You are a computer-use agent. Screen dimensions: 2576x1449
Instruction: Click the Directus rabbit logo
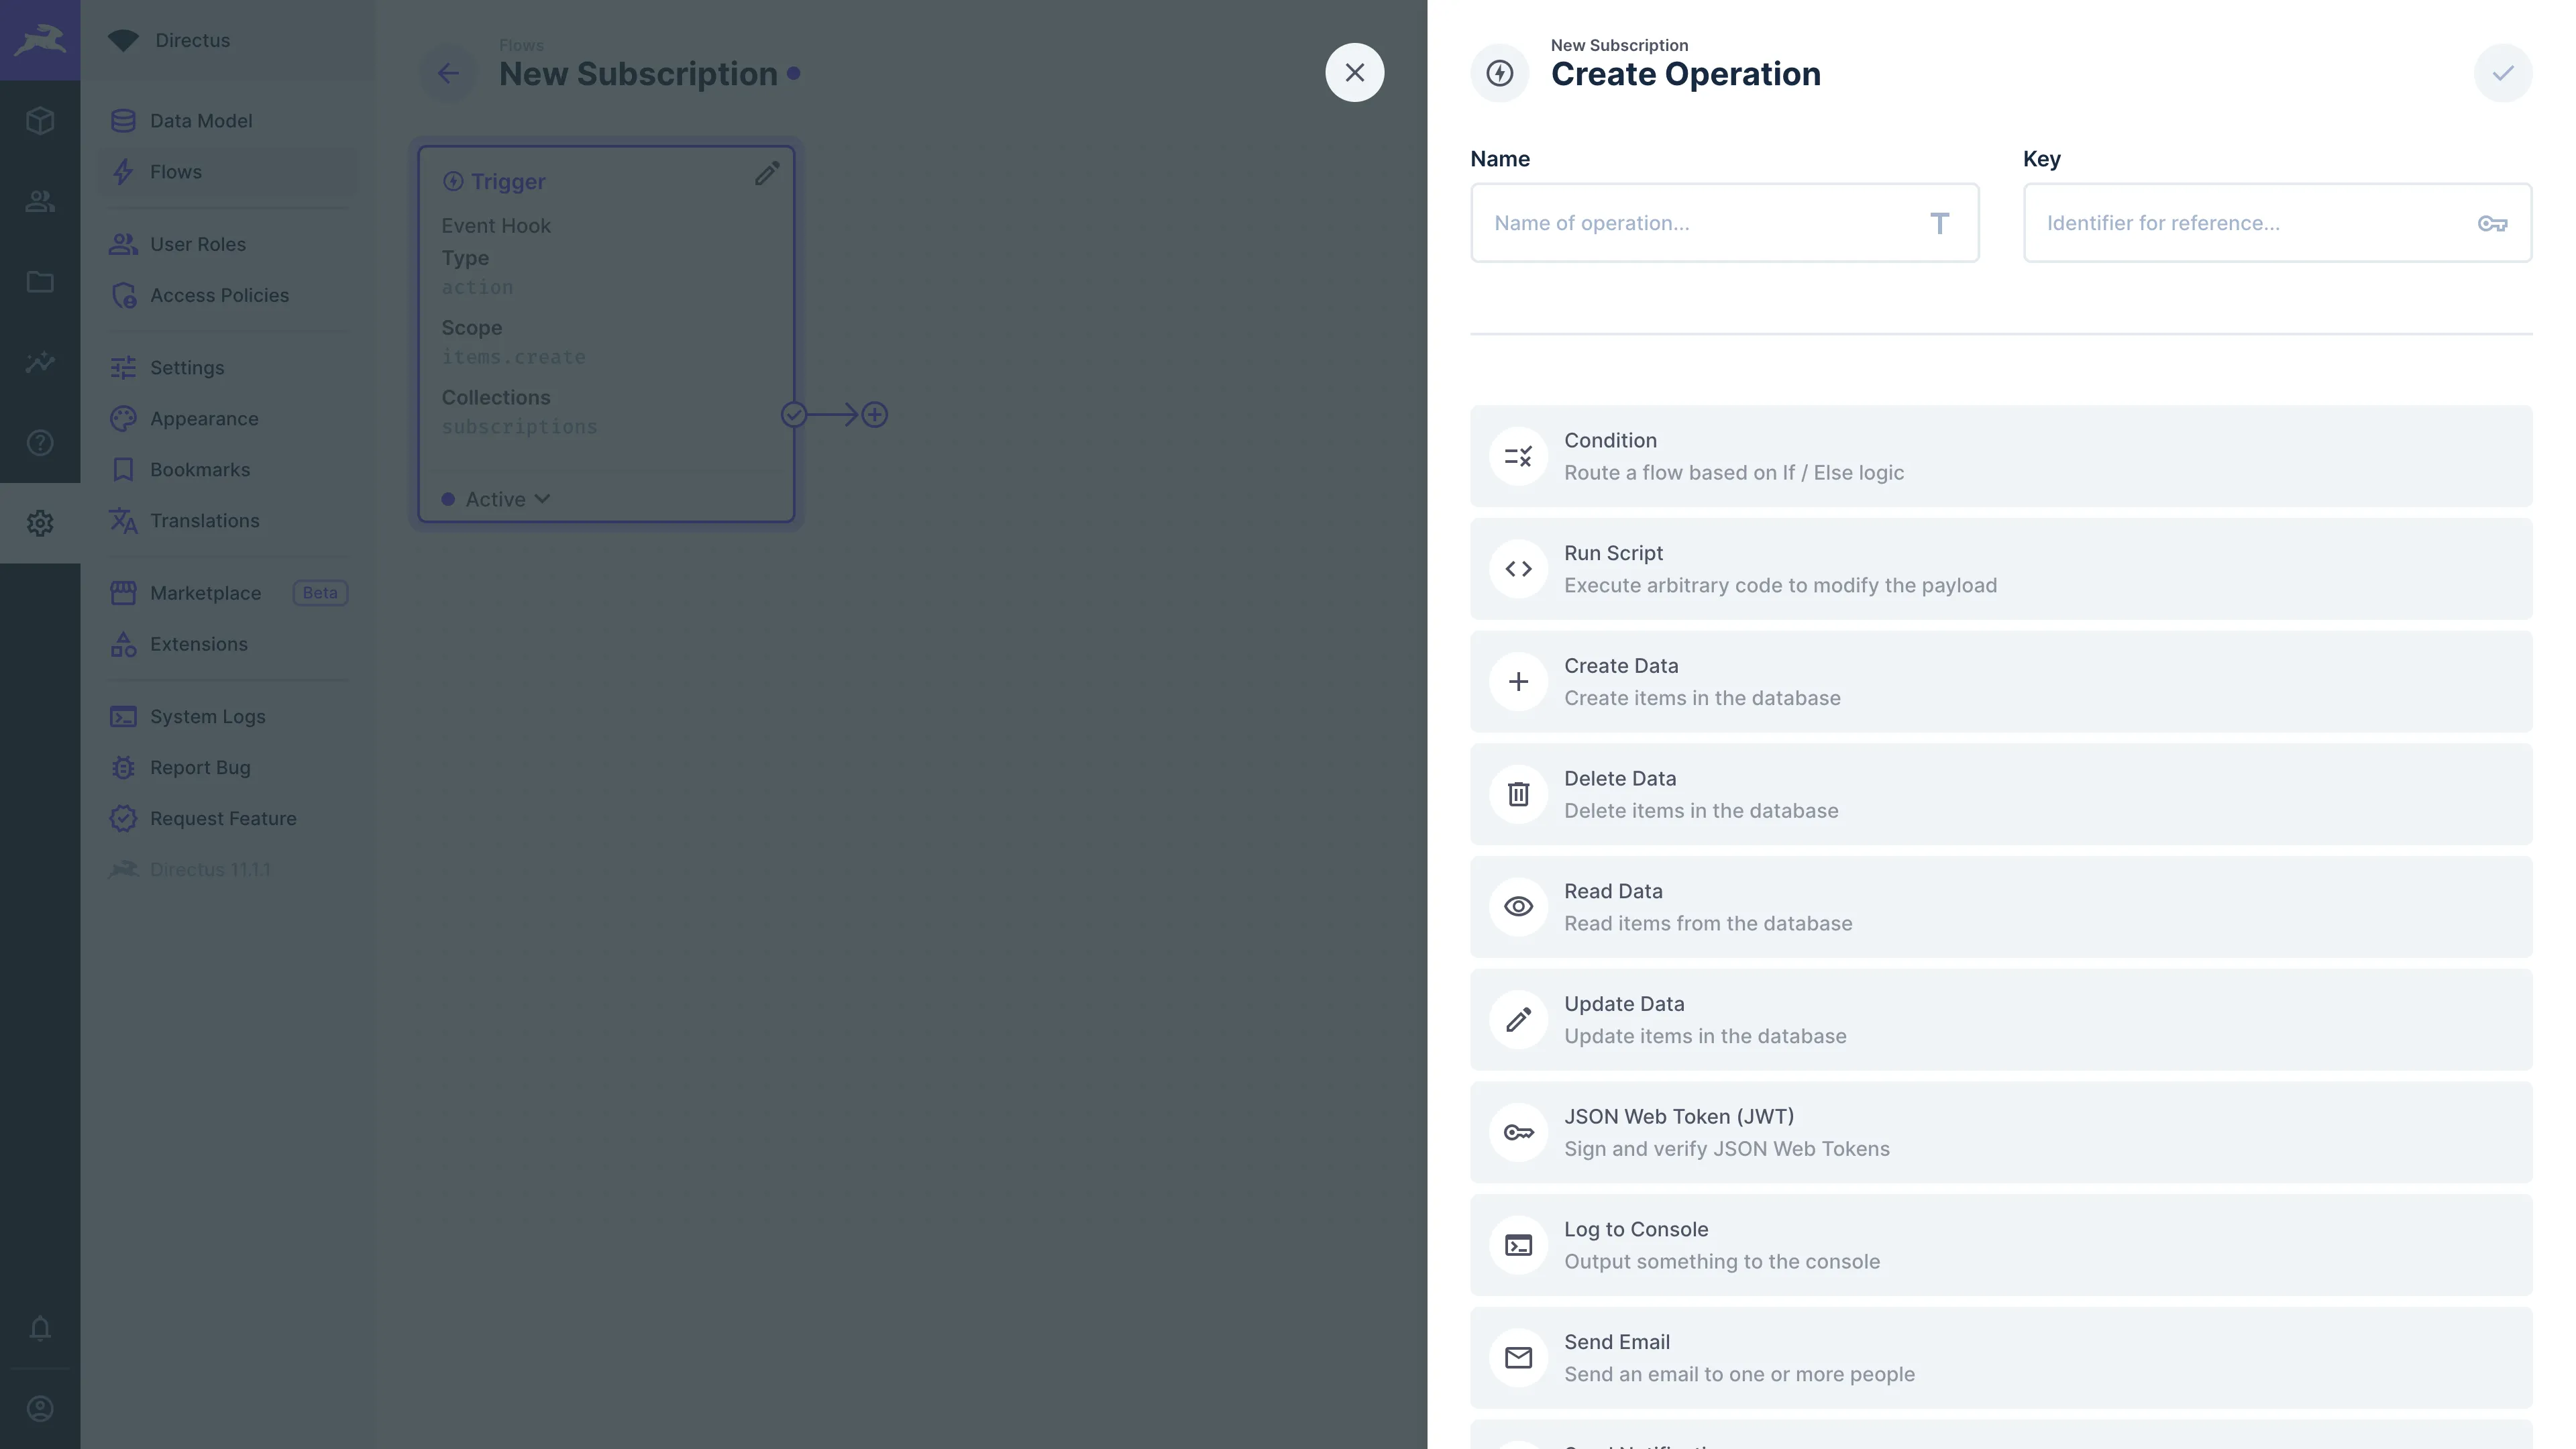[40, 40]
